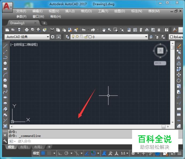Select the Mirror tool
185x159 pixels.
[179, 58]
